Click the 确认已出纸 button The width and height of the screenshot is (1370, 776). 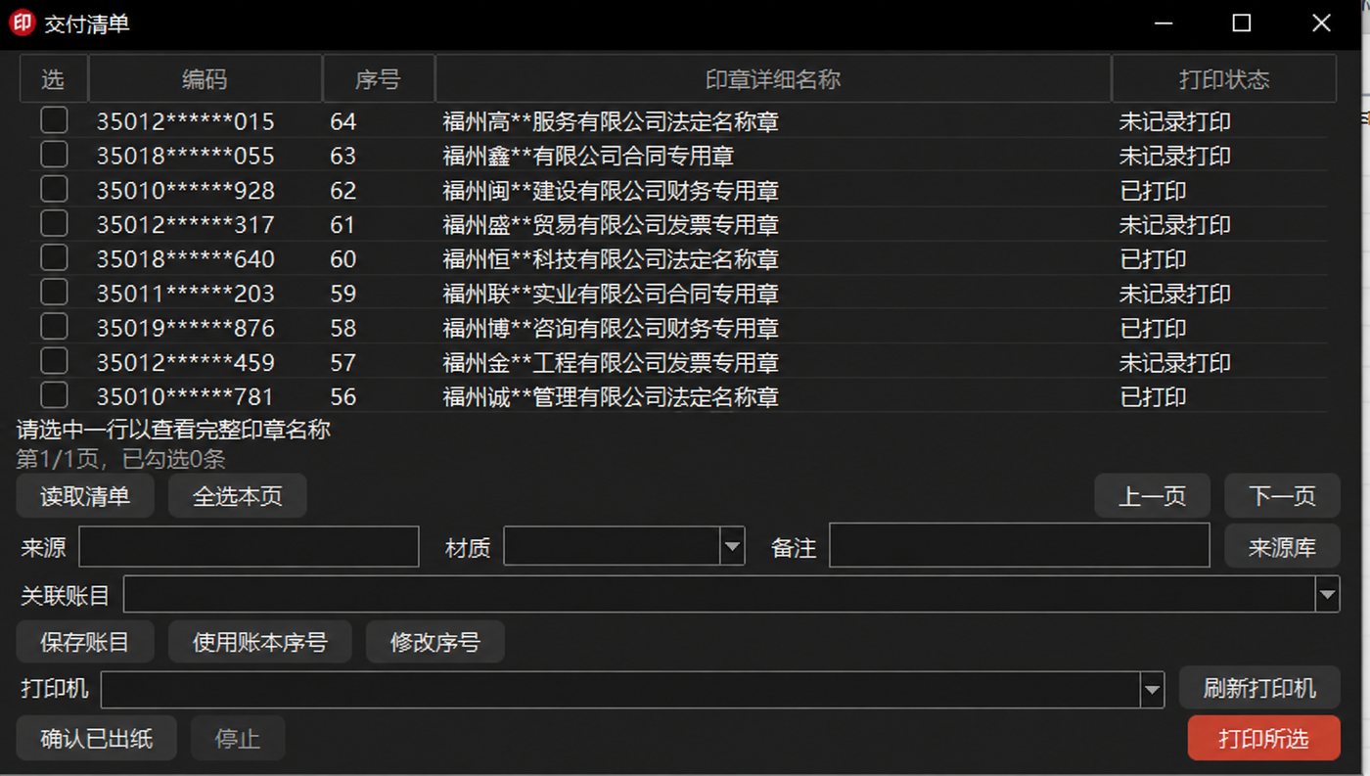click(97, 738)
